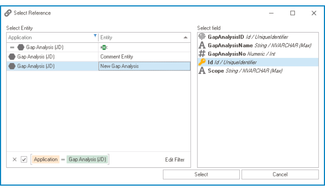
Task: Click the Application column header
Action: (x=50, y=37)
